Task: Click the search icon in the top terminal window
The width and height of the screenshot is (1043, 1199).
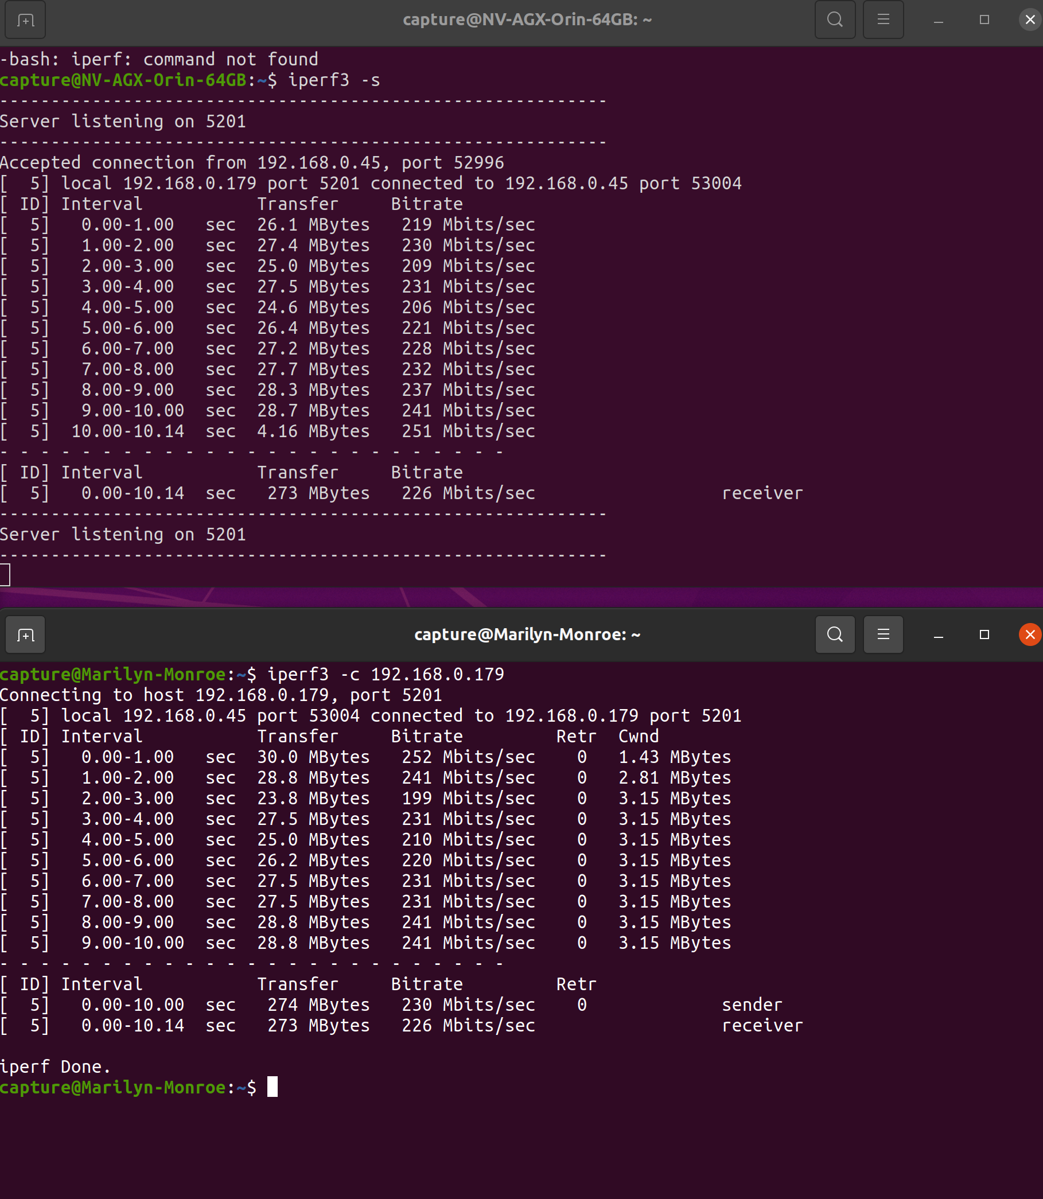Action: tap(835, 20)
